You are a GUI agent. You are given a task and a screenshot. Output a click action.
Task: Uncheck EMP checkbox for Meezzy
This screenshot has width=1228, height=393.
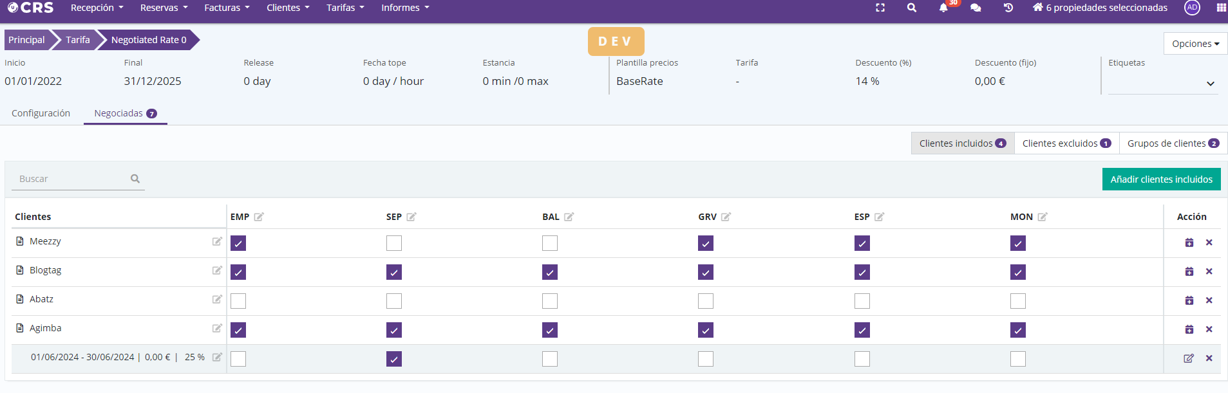[x=238, y=243]
